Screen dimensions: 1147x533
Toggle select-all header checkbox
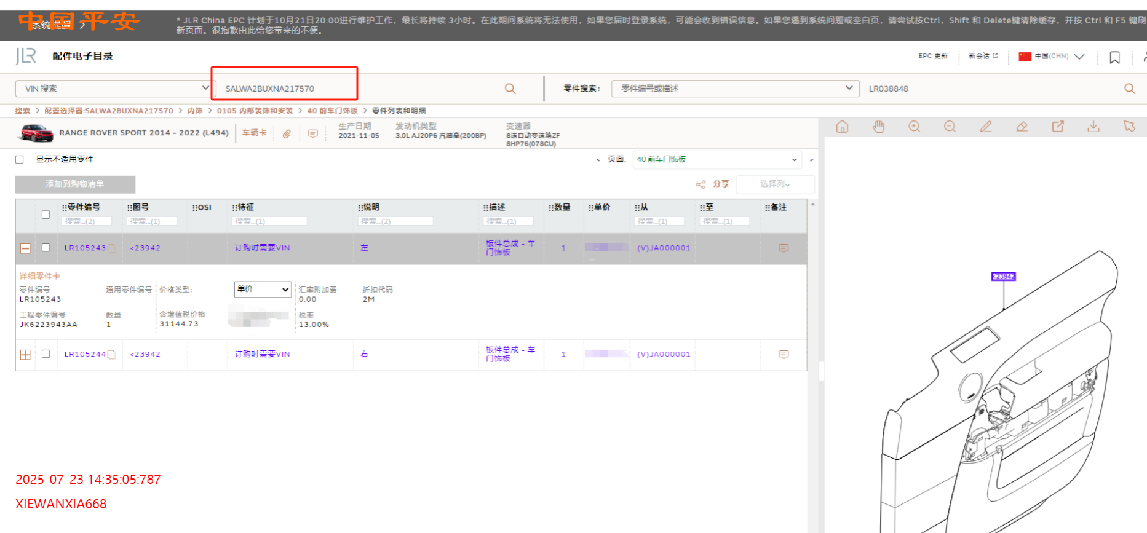[46, 215]
